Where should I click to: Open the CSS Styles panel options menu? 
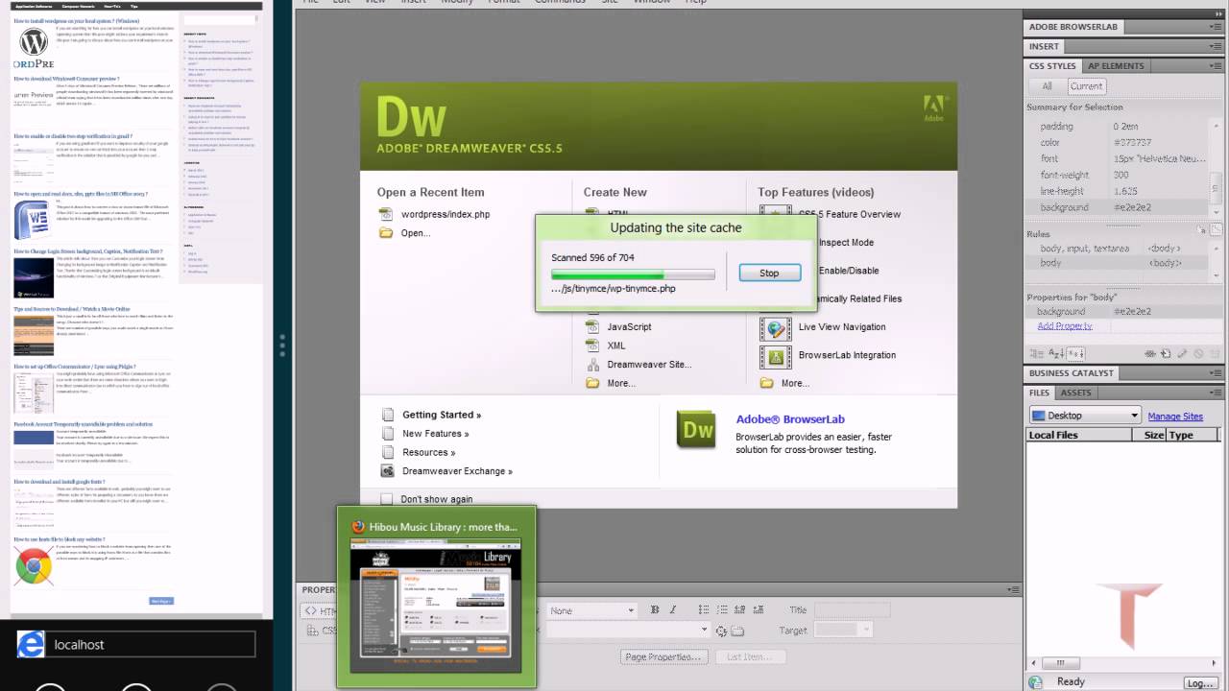point(1215,66)
